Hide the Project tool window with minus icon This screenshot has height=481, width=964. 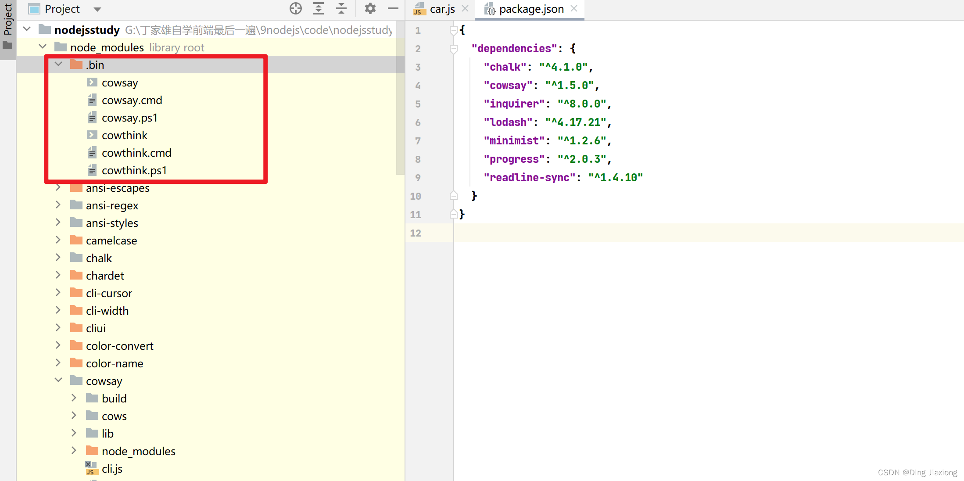pos(393,8)
